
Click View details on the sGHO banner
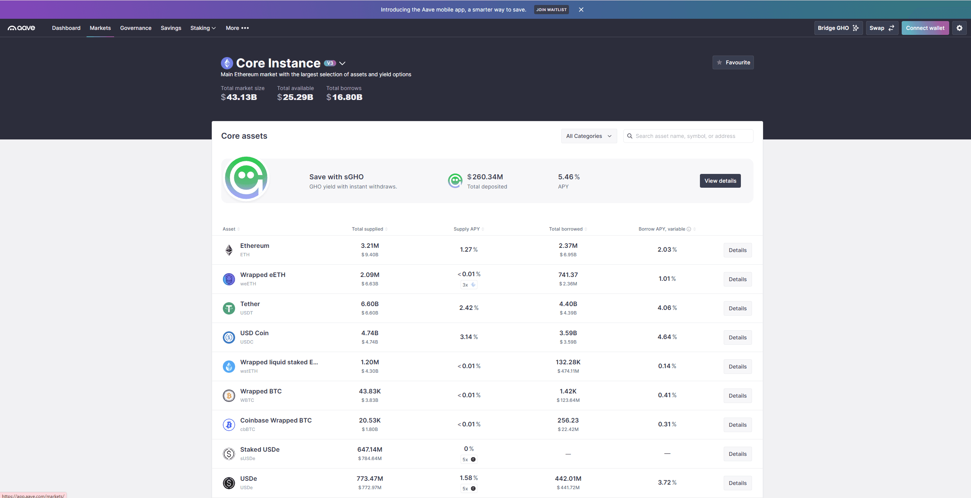[720, 180]
